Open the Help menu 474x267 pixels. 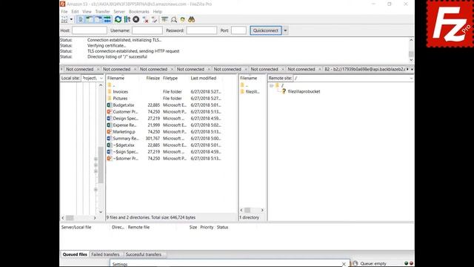[x=158, y=12]
